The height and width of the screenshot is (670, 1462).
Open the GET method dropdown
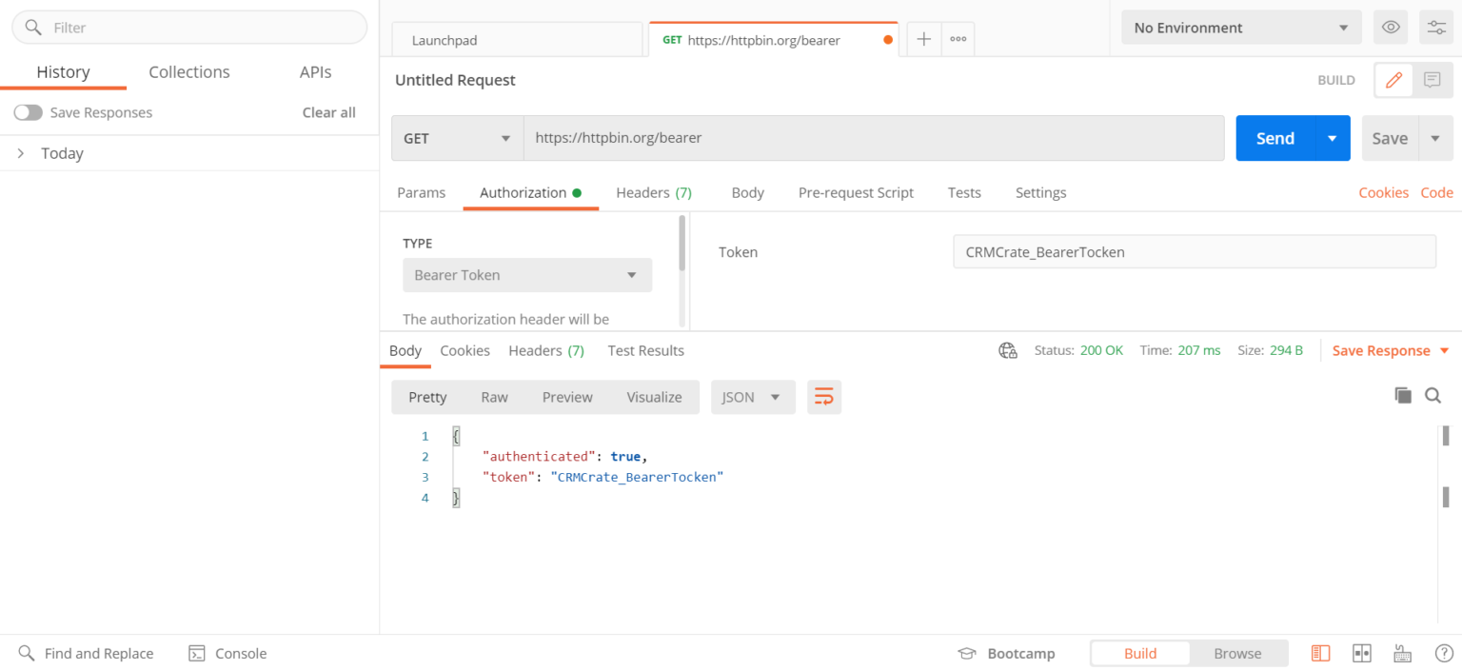click(457, 138)
